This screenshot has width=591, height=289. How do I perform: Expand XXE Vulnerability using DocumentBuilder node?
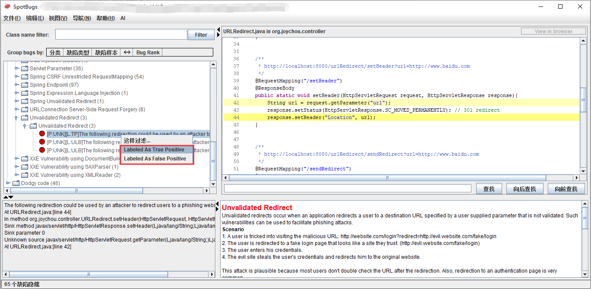click(16, 158)
